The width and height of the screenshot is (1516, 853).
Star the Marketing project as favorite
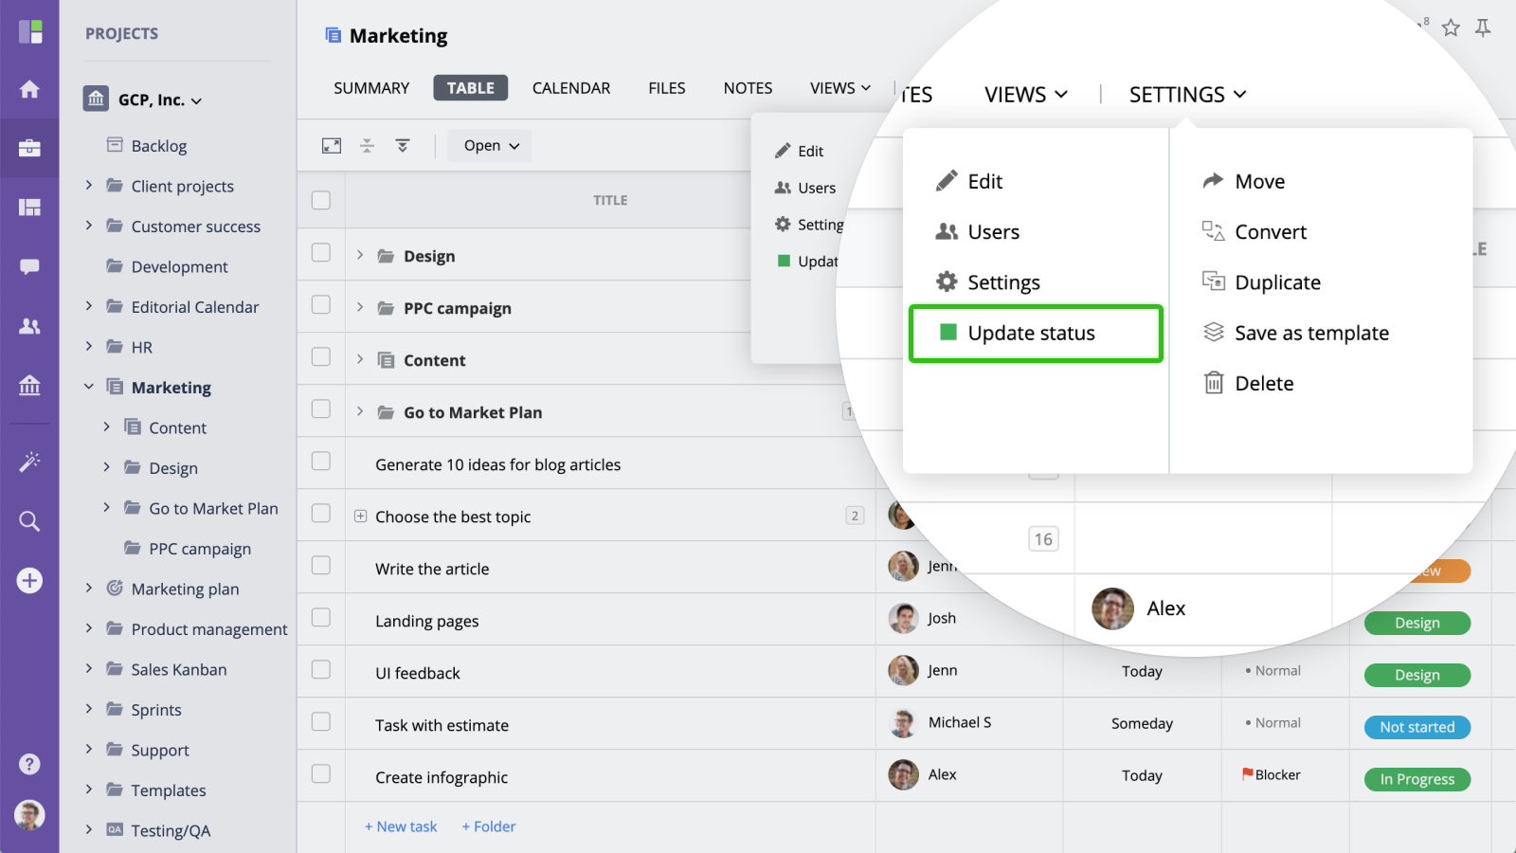pos(1451,28)
